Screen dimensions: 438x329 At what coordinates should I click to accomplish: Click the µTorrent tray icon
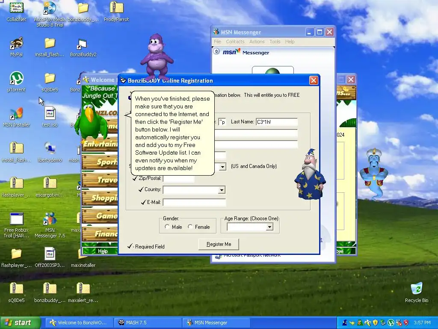click(391, 323)
